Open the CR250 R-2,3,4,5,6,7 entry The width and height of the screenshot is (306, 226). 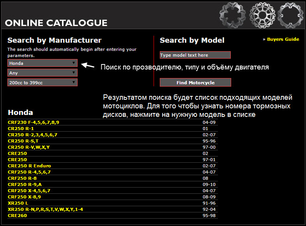(x=32, y=135)
